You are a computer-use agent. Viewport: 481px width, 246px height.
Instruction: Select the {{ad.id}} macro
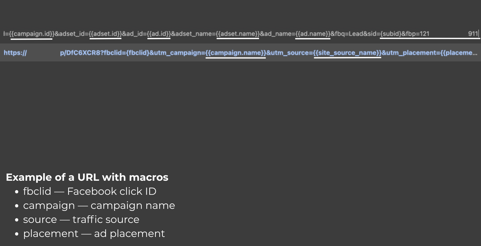tap(159, 33)
